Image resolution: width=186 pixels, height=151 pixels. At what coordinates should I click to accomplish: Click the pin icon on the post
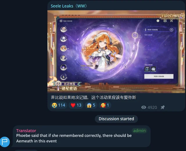tap(163, 107)
